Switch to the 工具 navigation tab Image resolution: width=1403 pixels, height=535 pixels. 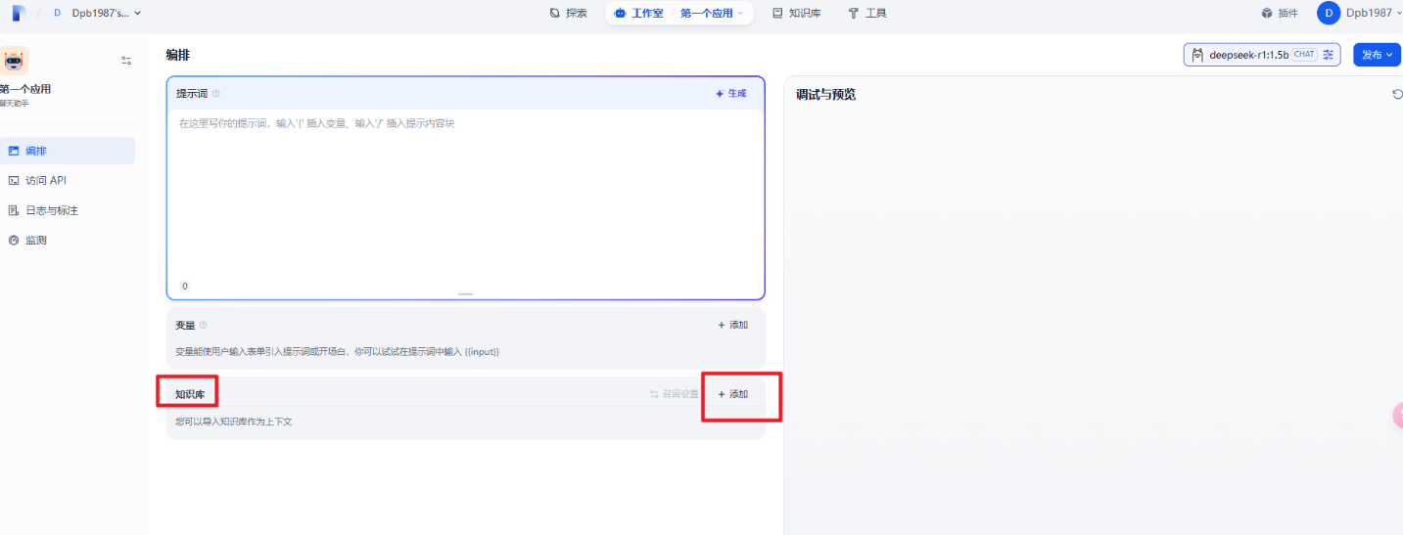(867, 13)
